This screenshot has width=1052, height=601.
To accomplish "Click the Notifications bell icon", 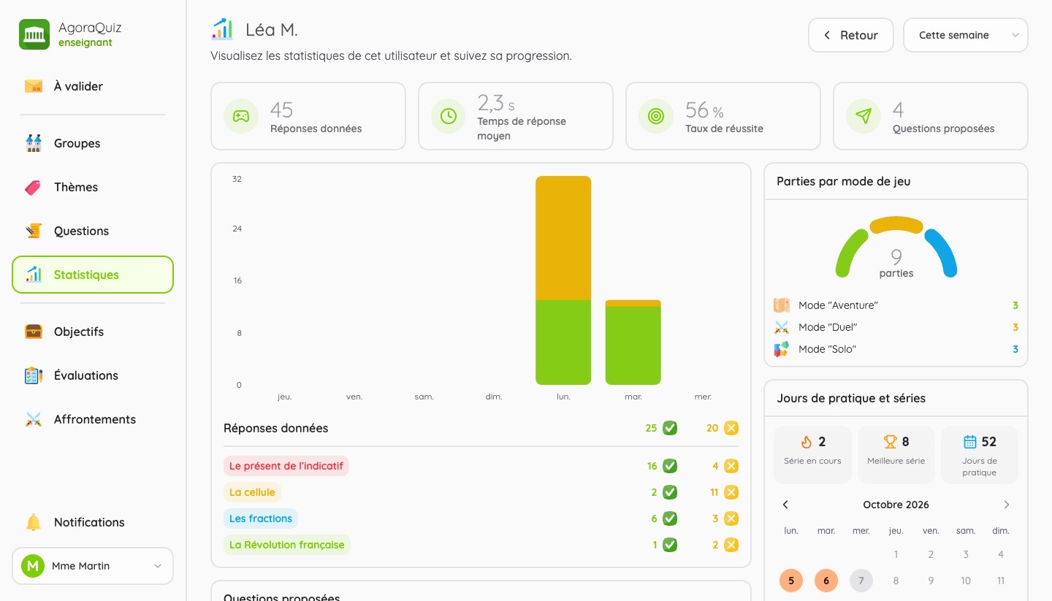I will [34, 522].
